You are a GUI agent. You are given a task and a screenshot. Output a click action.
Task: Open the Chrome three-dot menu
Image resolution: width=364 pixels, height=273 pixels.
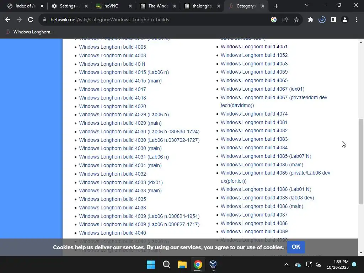[x=356, y=20]
